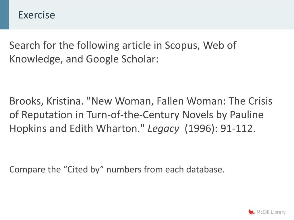Select the McGill Library logo text
The width and height of the screenshot is (294, 220).
(x=271, y=212)
